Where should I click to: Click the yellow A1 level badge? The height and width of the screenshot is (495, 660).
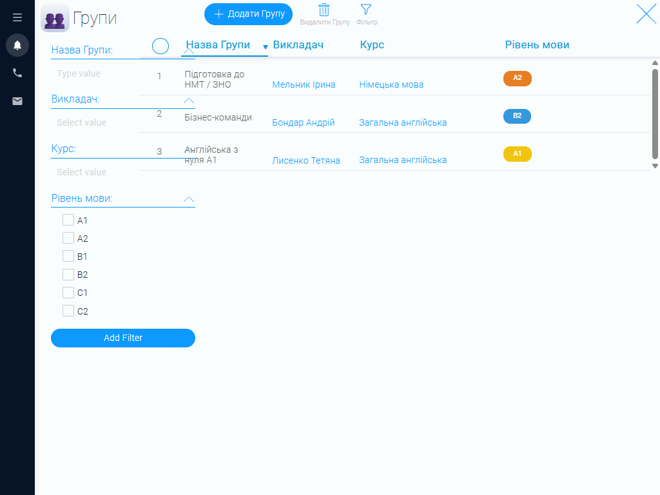tap(518, 154)
